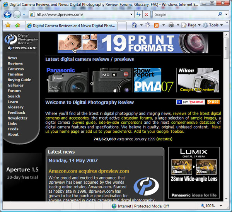The width and height of the screenshot is (232, 212).
Task: Click the orange RSS Feeds toolbar icon
Action: (x=156, y=25)
